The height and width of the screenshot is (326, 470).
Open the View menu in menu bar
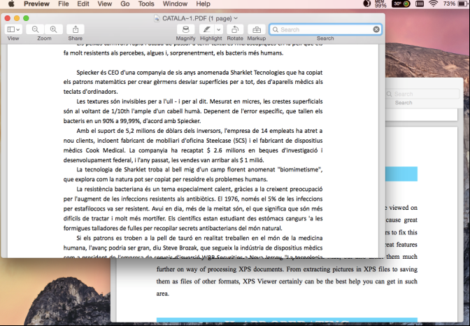coord(105,4)
